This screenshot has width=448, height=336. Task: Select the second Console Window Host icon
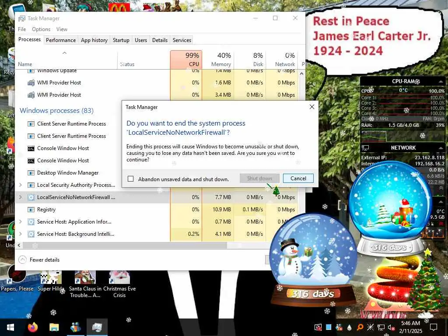point(31,161)
